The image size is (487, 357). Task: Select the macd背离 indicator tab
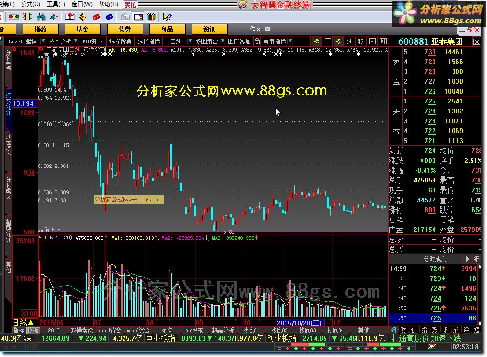[x=109, y=330]
